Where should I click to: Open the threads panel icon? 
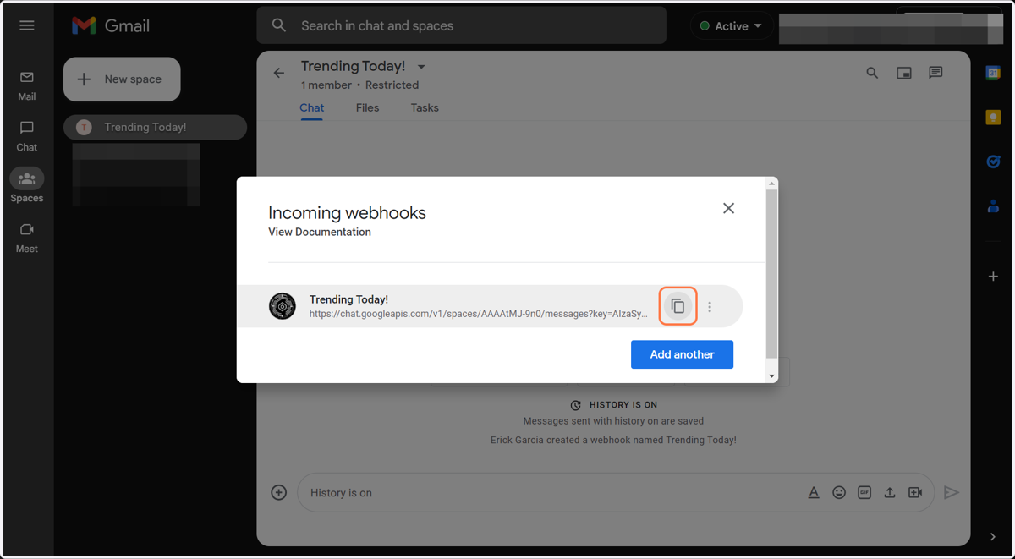click(x=935, y=74)
